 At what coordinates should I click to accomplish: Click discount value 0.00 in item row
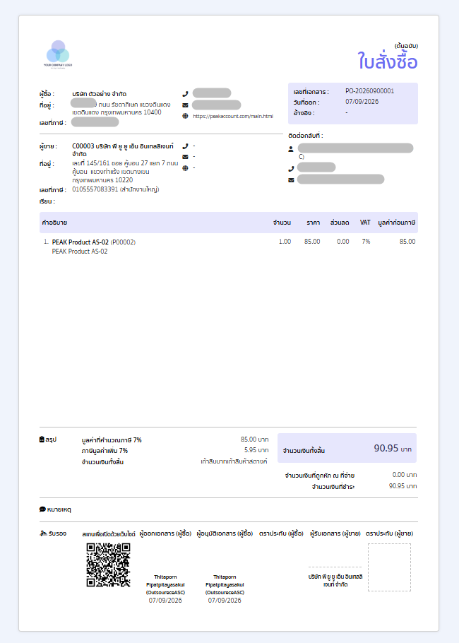343,242
